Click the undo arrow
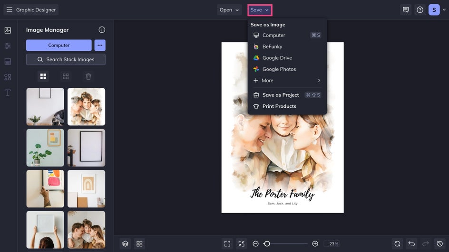This screenshot has width=449, height=252. pos(411,244)
